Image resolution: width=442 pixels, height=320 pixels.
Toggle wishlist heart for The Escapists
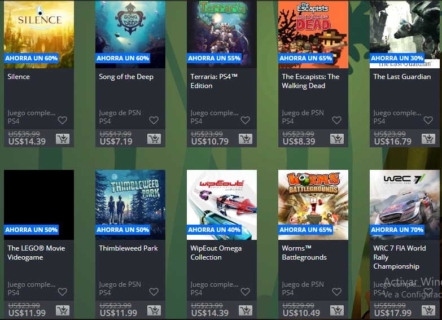coord(336,120)
